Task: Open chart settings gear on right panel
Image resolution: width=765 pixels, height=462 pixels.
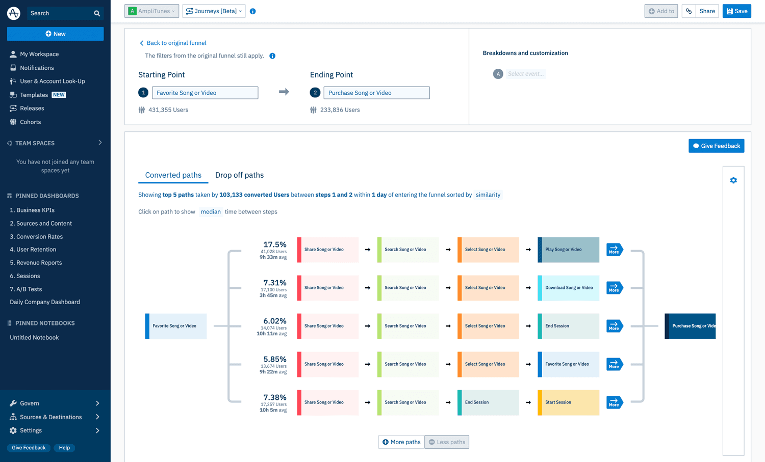Action: 733,180
